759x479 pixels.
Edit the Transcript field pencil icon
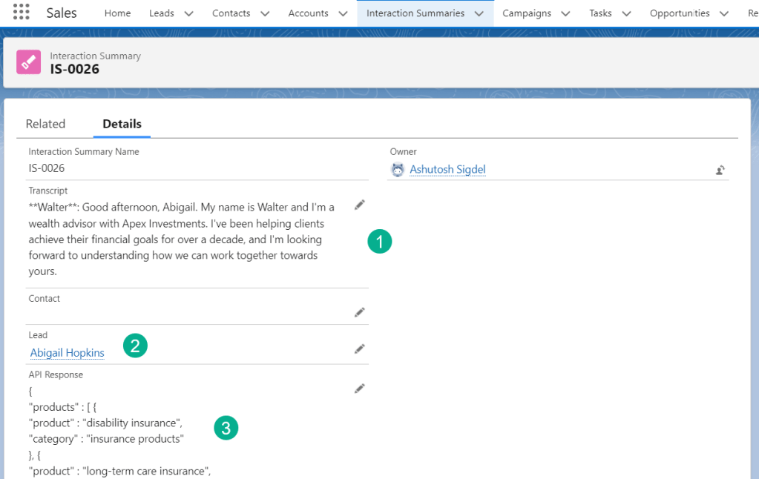tap(360, 205)
